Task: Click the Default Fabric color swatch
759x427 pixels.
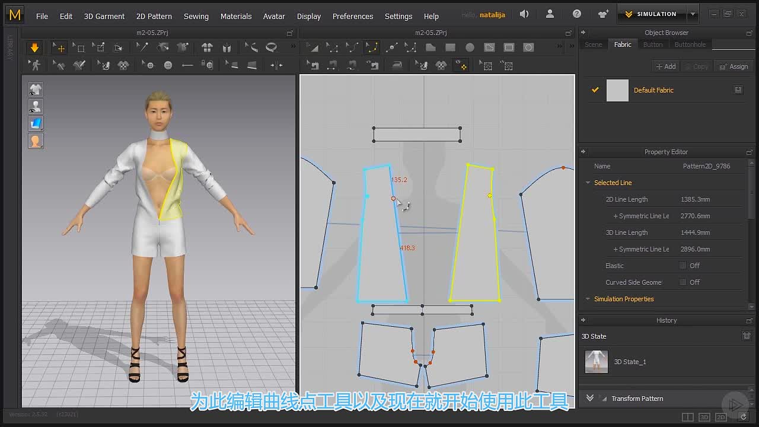Action: coord(617,90)
